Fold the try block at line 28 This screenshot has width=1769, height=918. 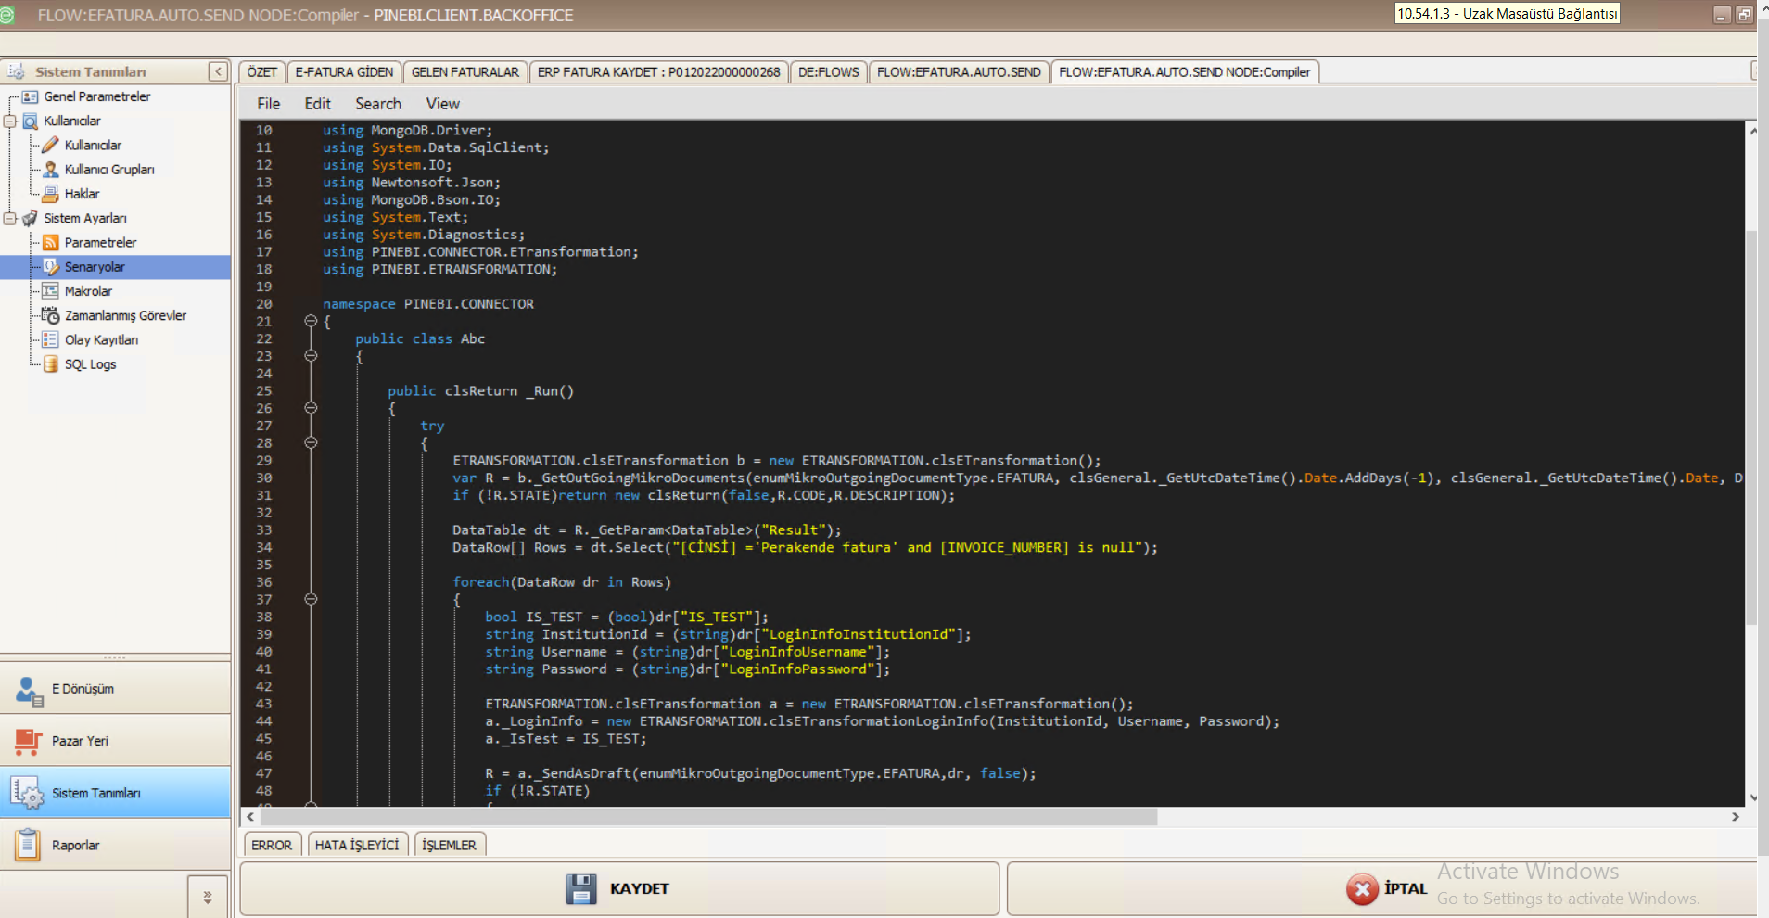[x=311, y=442]
